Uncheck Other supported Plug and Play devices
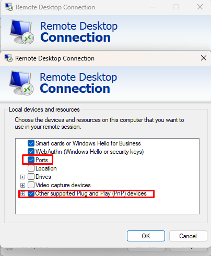This screenshot has height=256, width=211. (x=31, y=193)
